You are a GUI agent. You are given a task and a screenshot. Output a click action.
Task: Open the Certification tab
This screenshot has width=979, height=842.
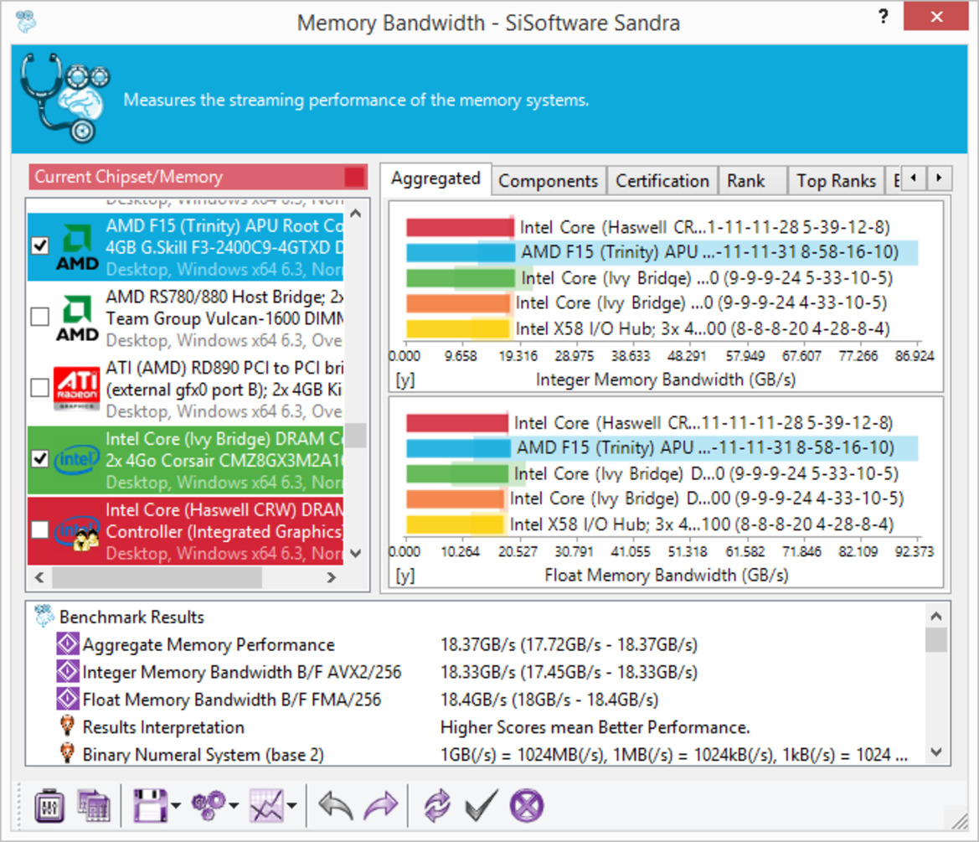click(662, 181)
